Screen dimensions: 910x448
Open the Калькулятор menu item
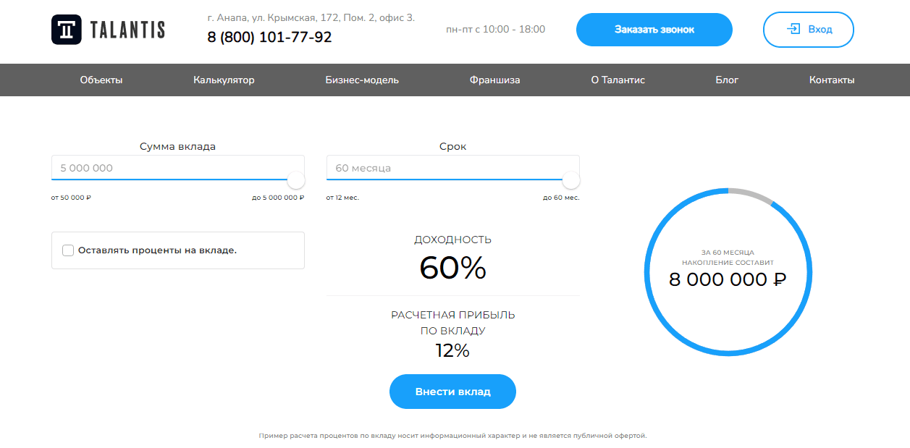tap(222, 80)
